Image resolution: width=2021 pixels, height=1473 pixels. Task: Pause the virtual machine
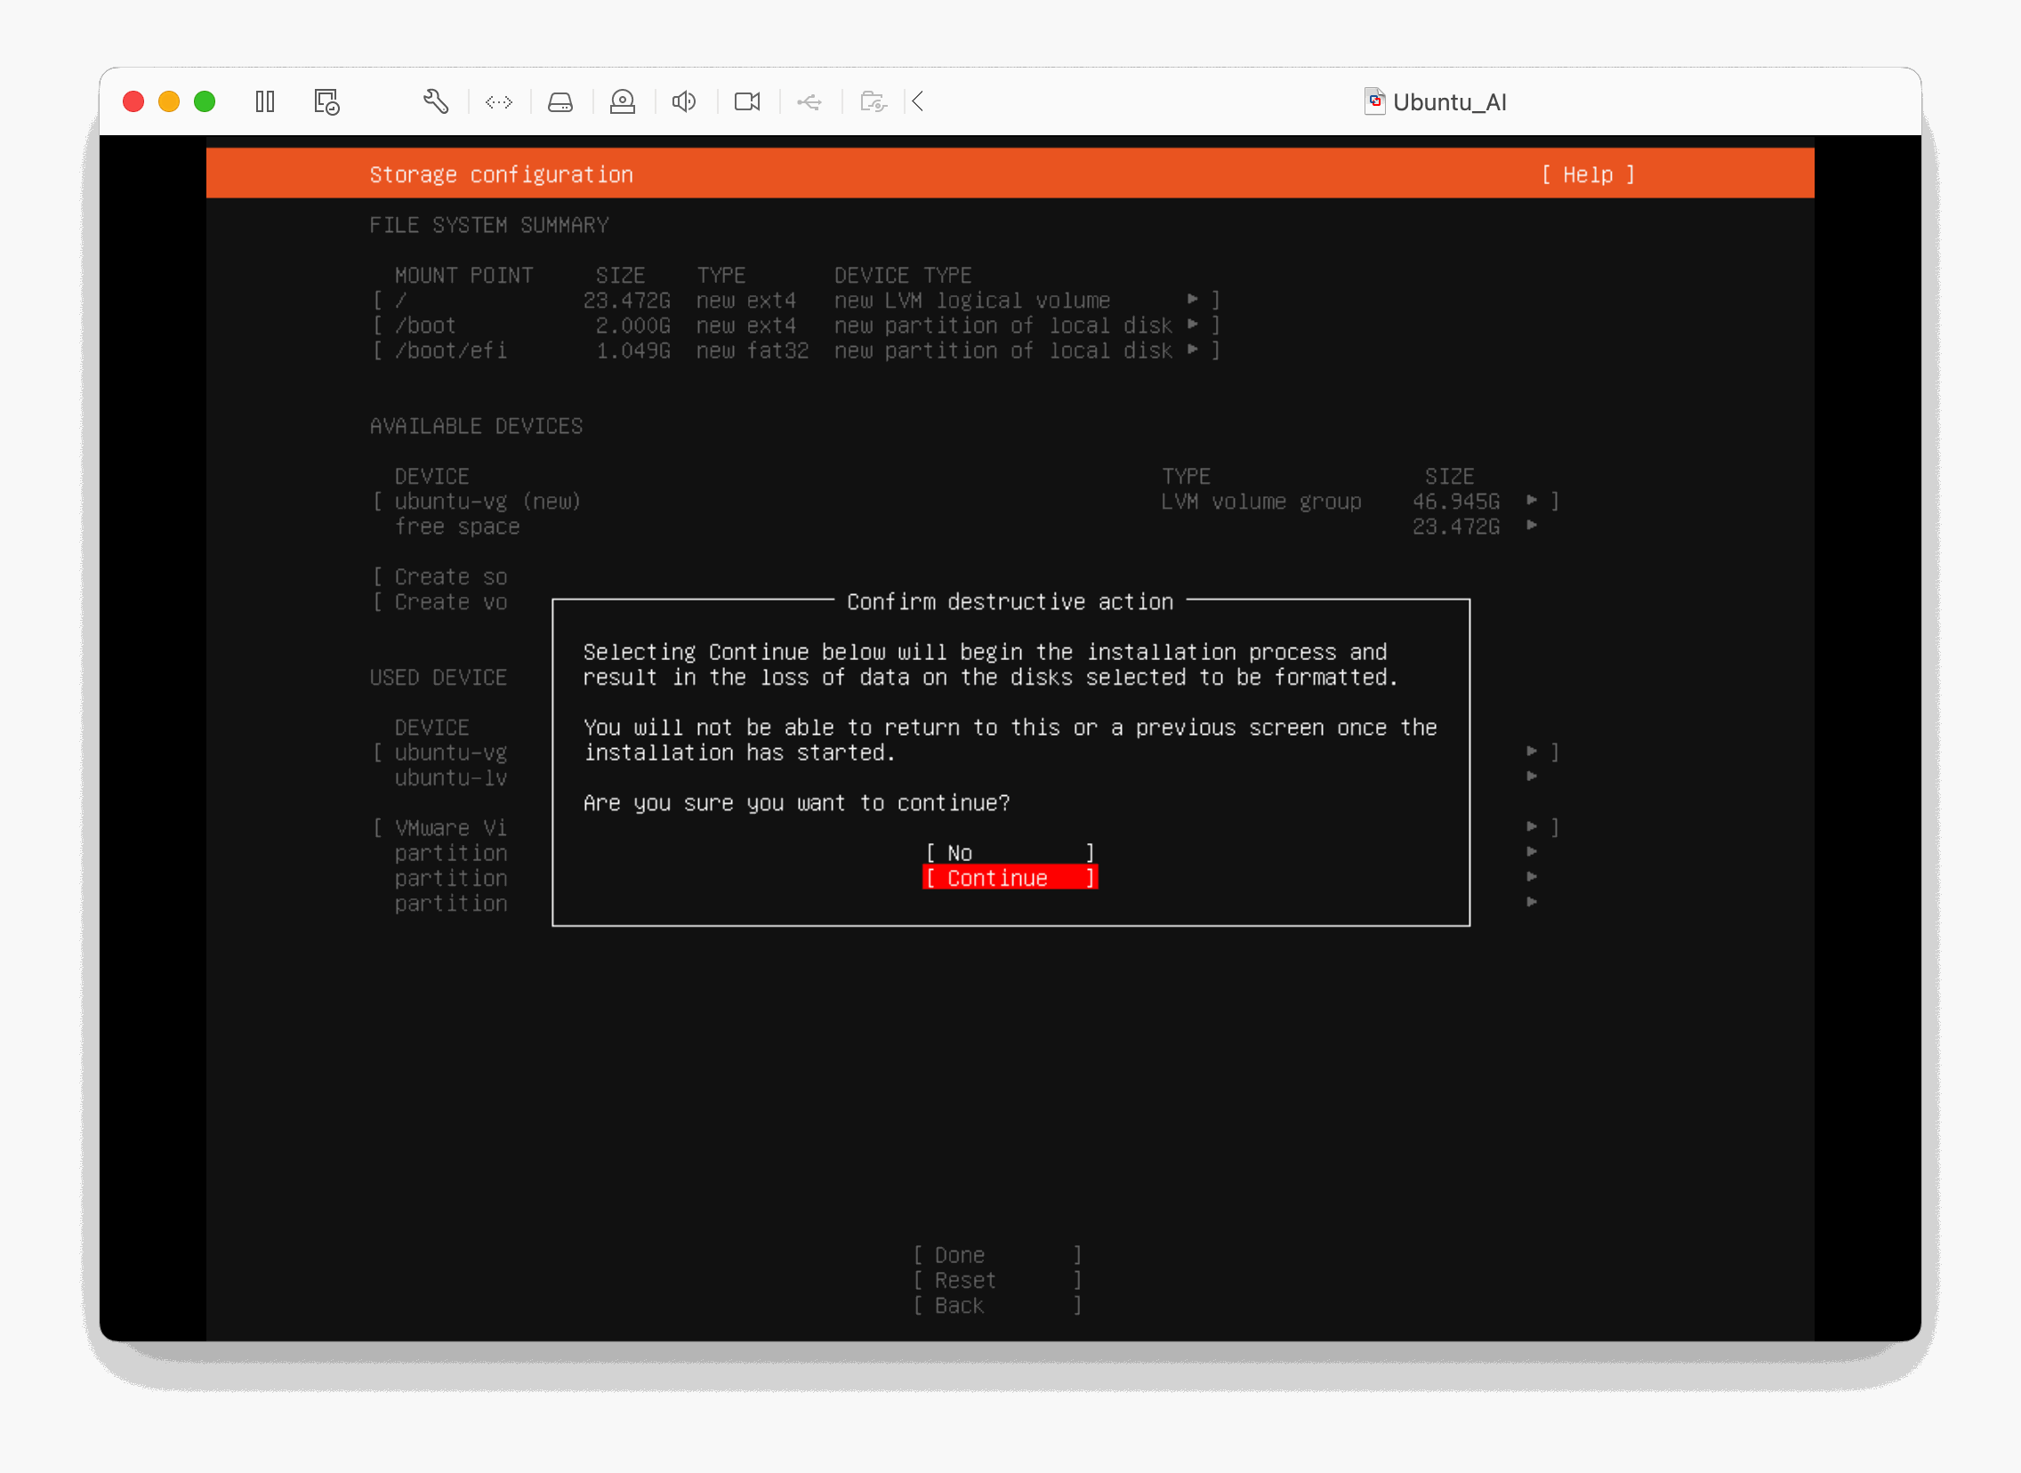[265, 101]
